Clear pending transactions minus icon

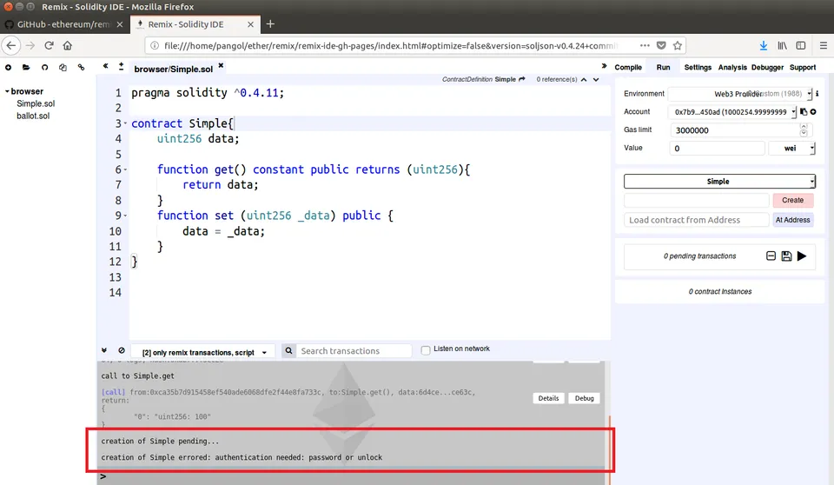[771, 256]
